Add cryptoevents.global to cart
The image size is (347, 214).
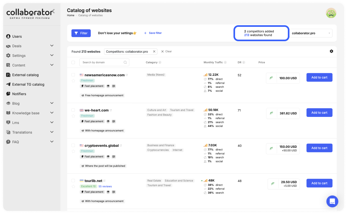319,148
